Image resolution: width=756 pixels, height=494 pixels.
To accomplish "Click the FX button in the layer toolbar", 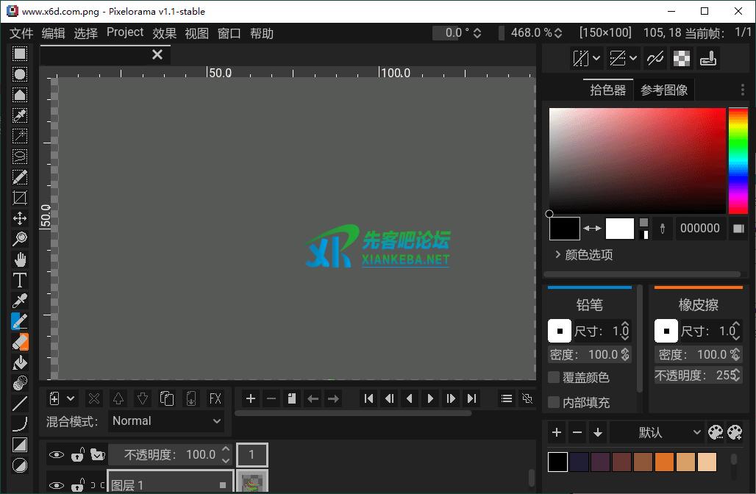I will coord(215,398).
